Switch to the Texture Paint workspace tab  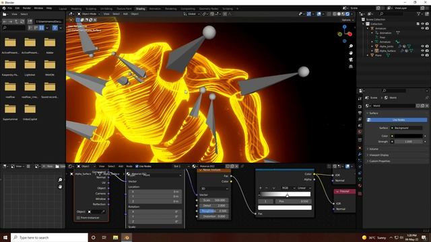pos(124,9)
